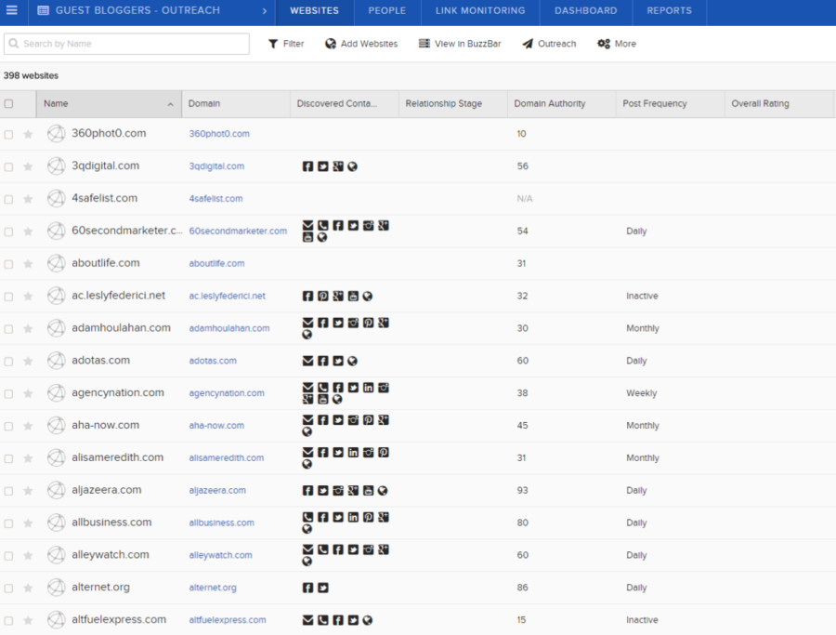Sort by Post Frequency column
Viewport: 836px width, 635px height.
click(x=670, y=103)
